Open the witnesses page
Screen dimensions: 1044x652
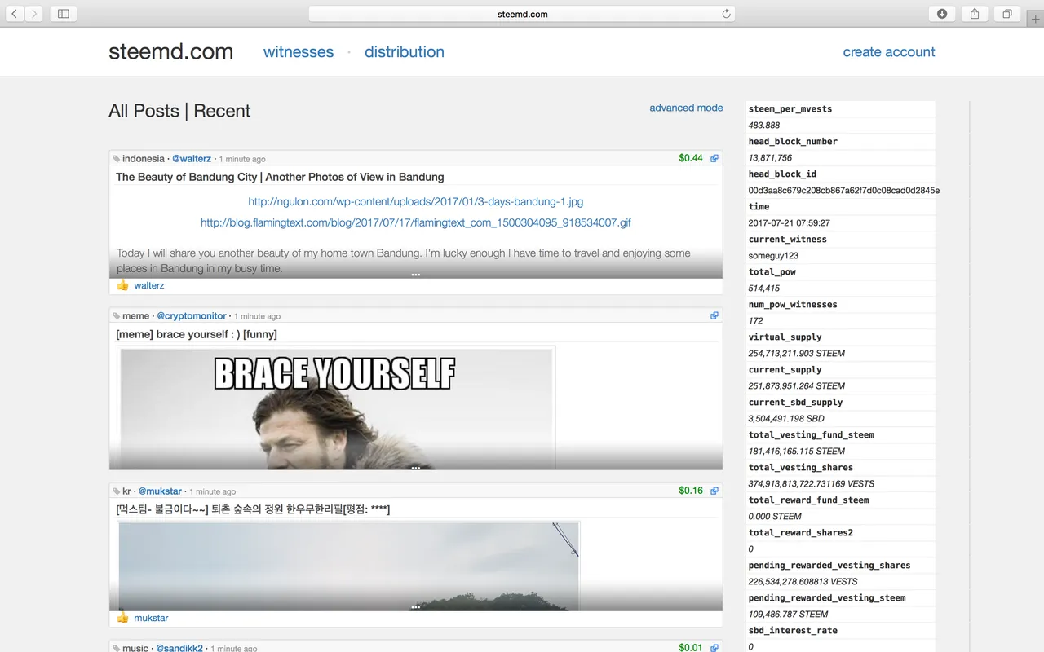point(299,51)
